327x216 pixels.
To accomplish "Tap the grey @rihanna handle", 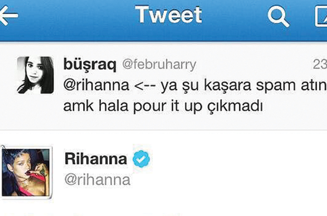I will point(98,180).
